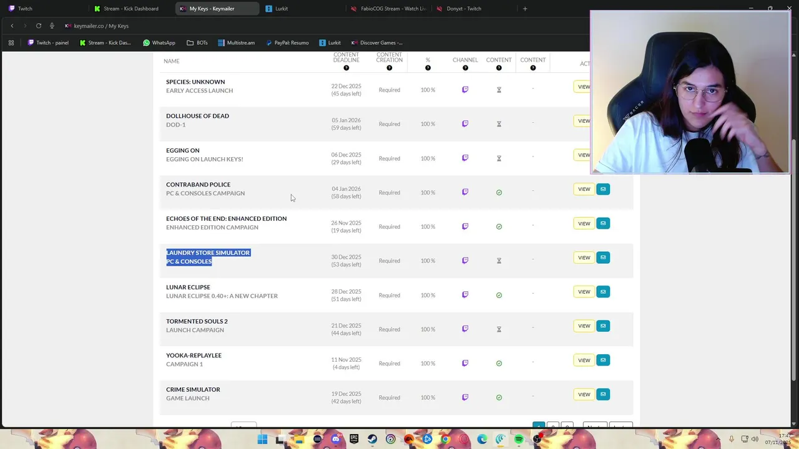Viewport: 799px width, 449px height.
Task: Switch to the FabioCOG Stream tab
Action: 388,9
